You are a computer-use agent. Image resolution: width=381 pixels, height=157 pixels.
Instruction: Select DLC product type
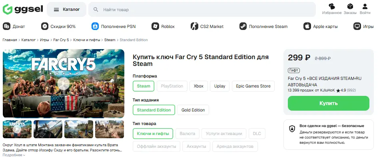pos(257,134)
